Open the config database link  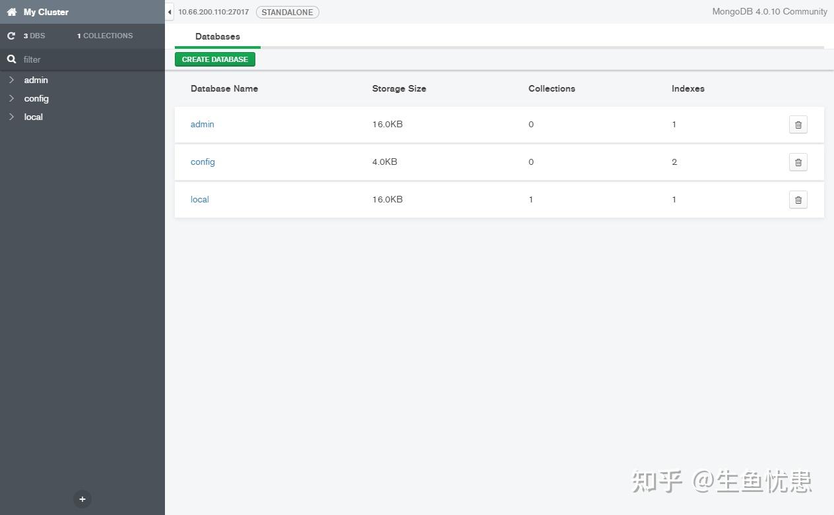pos(203,162)
